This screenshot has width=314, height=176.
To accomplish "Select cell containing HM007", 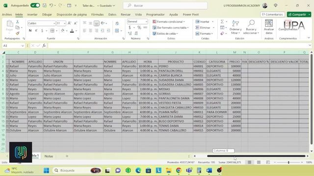I will click(200, 94).
